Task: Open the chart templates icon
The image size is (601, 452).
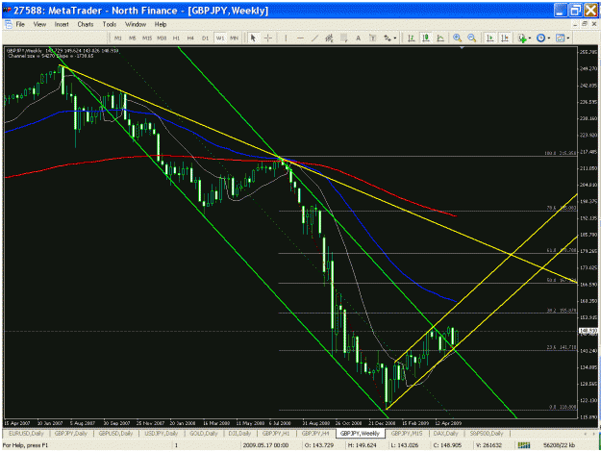Action: point(561,38)
